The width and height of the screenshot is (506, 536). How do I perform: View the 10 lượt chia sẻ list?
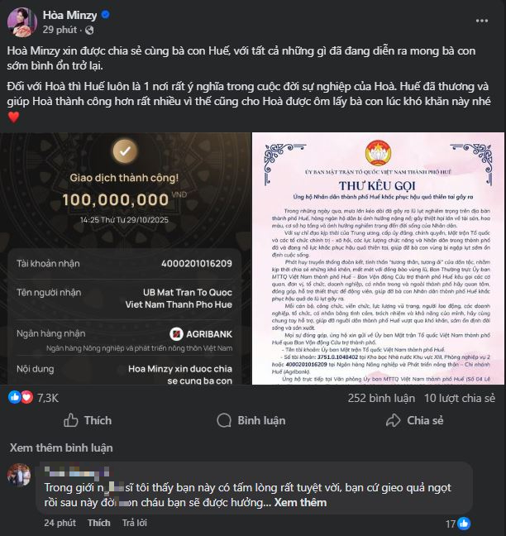(x=460, y=398)
